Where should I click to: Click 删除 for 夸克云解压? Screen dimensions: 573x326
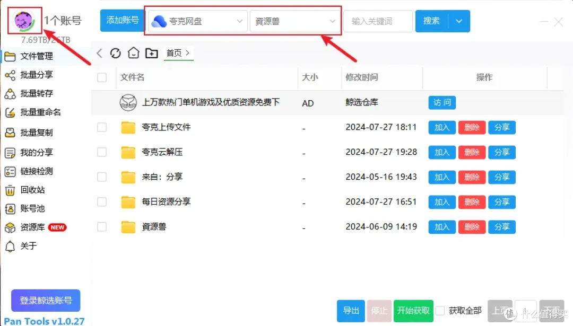point(472,152)
